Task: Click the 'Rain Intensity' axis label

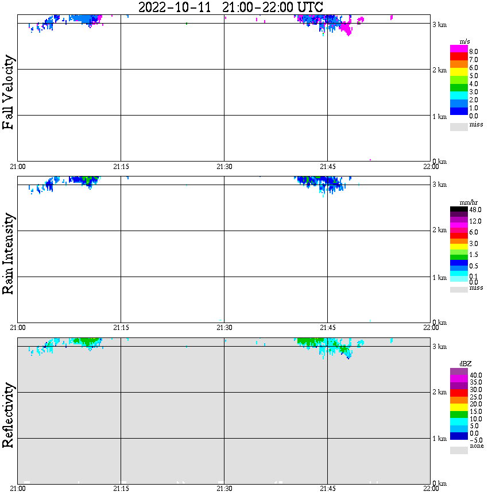Action: tap(8, 254)
